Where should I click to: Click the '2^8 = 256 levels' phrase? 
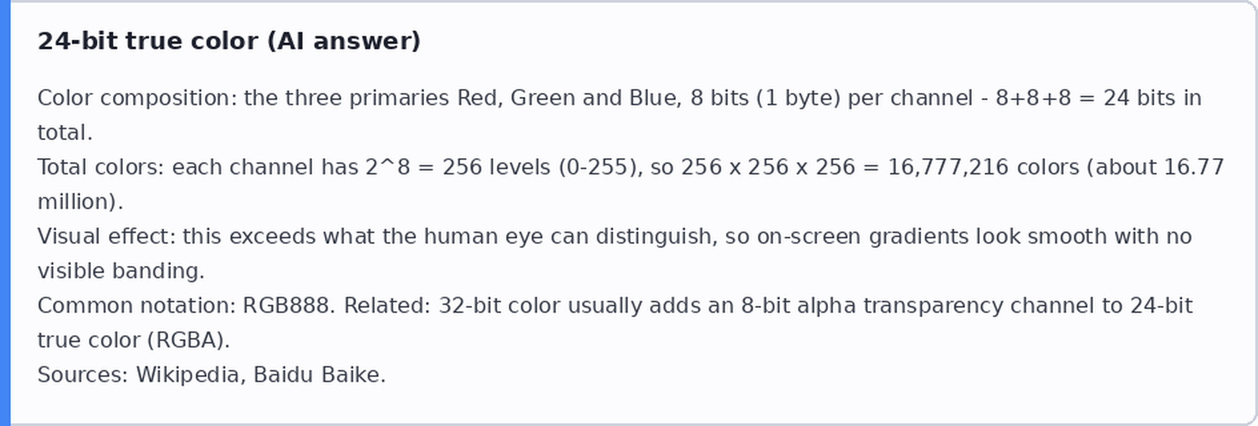click(458, 167)
